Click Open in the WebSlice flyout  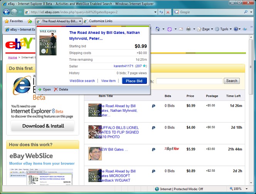(44, 90)
